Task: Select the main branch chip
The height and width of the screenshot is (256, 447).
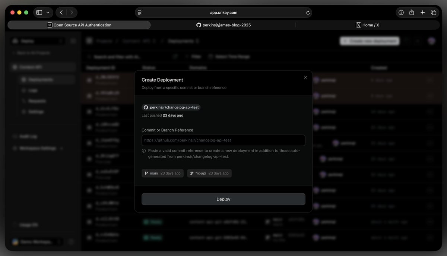Action: point(162,173)
